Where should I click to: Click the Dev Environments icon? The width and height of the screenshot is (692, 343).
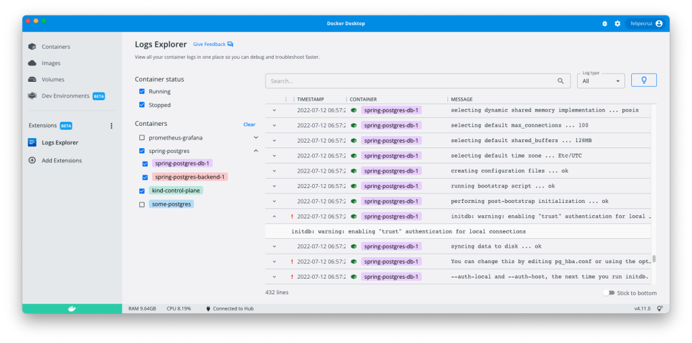click(x=32, y=96)
